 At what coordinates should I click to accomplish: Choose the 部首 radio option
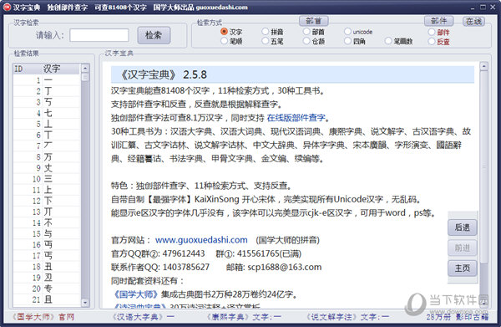coord(306,31)
